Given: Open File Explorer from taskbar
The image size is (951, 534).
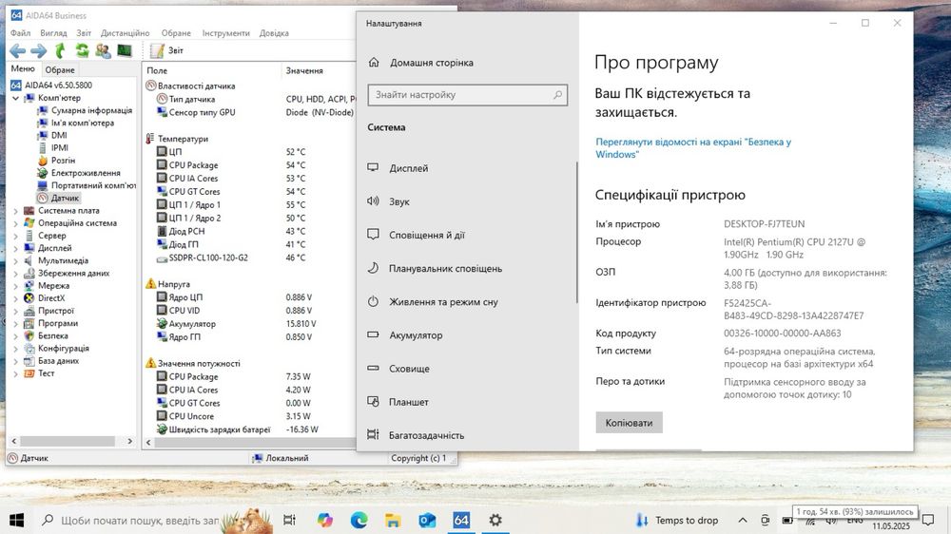Looking at the screenshot, I should click(x=393, y=520).
